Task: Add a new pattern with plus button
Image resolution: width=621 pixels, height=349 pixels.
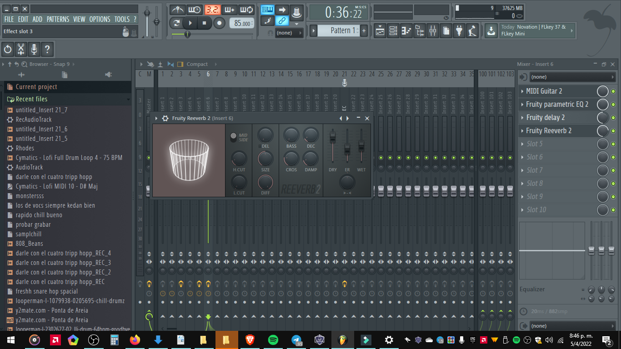Action: coord(364,30)
